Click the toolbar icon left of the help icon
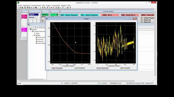Image resolution: width=174 pixels, height=97 pixels. point(68,8)
